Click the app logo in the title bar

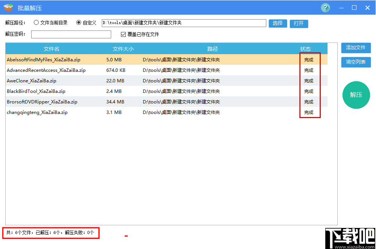pyautogui.click(x=8, y=8)
